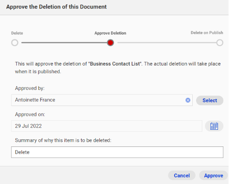This screenshot has width=229, height=184.
Task: Open the calendar date picker
Action: point(214,126)
